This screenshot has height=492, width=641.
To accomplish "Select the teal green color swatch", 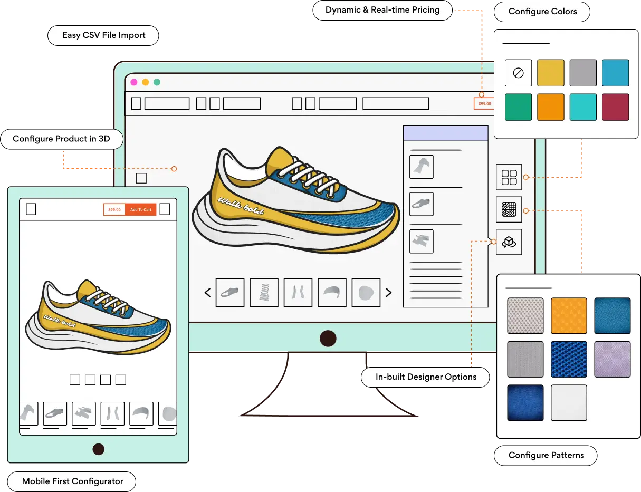I will point(518,107).
